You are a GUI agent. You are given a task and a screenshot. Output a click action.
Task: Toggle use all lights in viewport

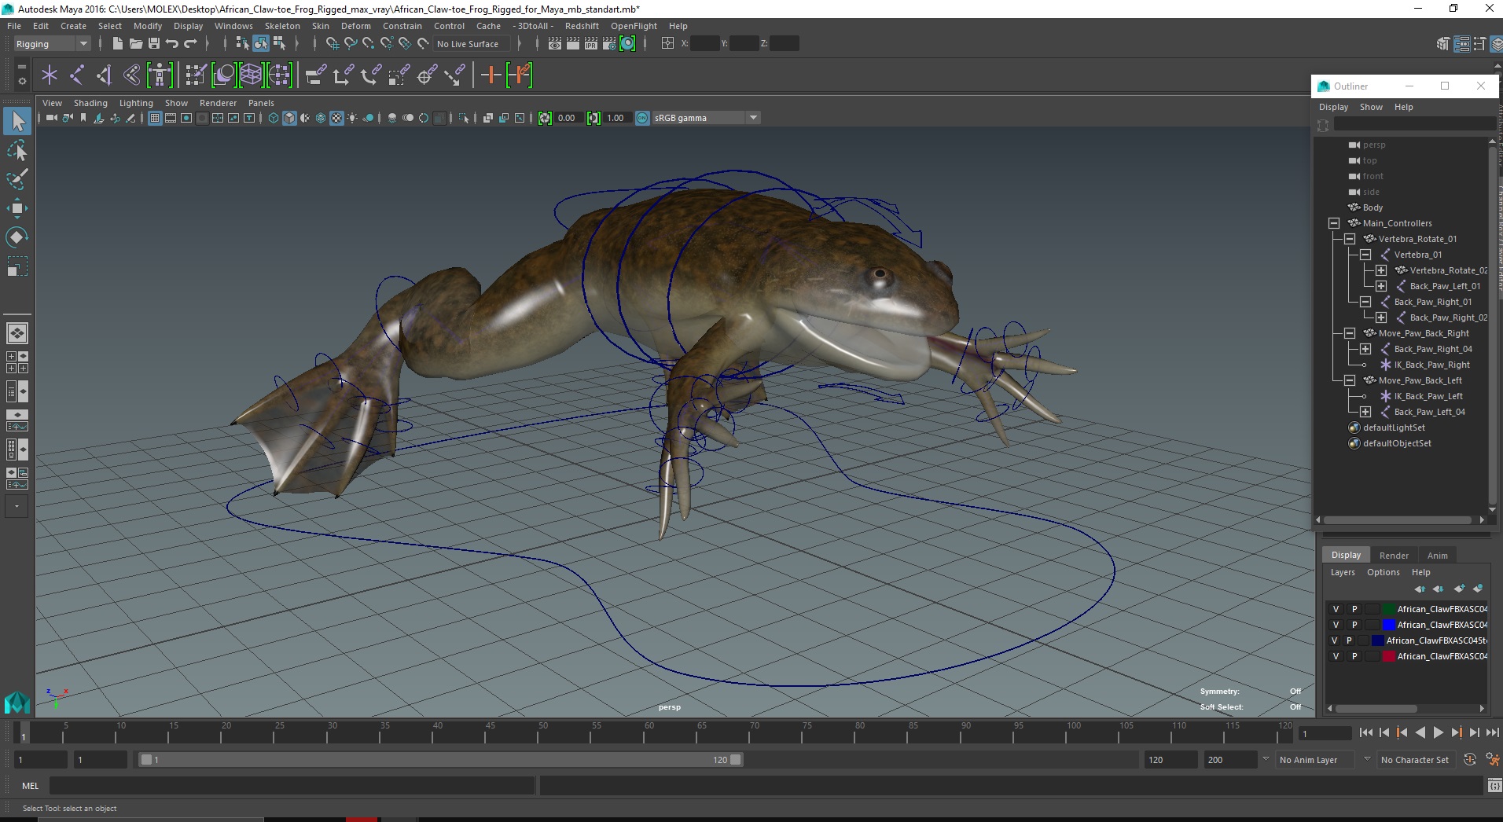pyautogui.click(x=352, y=118)
